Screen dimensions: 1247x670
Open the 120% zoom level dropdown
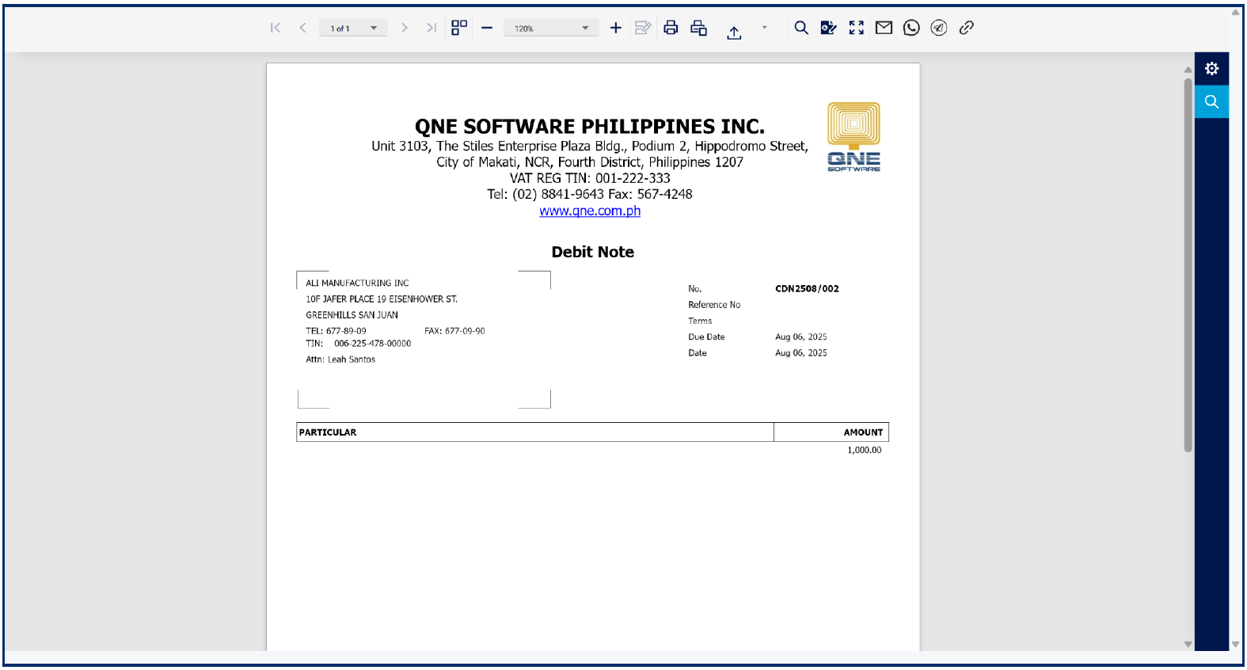(x=551, y=28)
